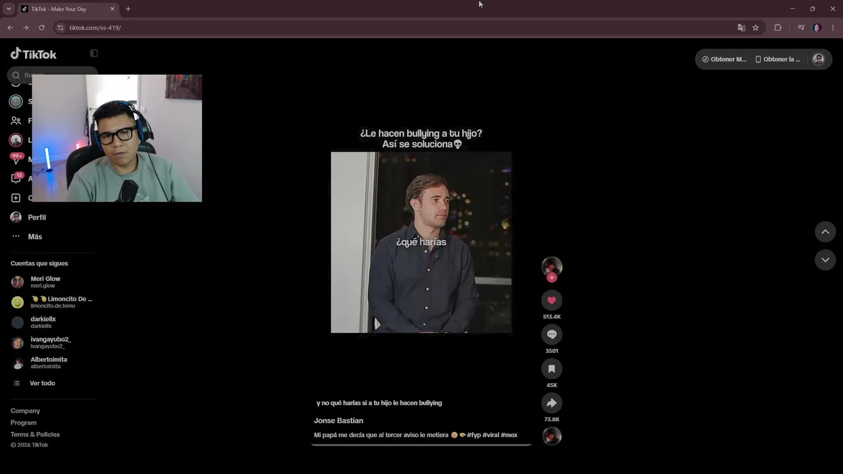Image resolution: width=843 pixels, height=474 pixels.
Task: Open activity inbox icon with 15 badge
Action: tap(16, 178)
